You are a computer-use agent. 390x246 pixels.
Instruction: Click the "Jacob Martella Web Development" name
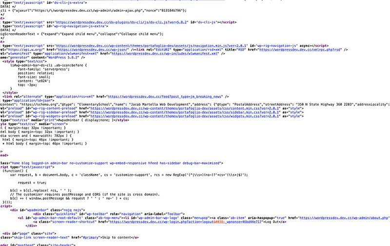click(x=159, y=105)
